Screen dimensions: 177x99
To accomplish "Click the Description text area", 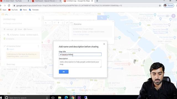I will coord(80,64).
